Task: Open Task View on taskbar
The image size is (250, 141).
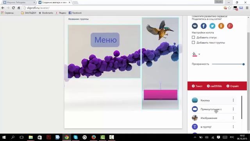Action: point(21,137)
